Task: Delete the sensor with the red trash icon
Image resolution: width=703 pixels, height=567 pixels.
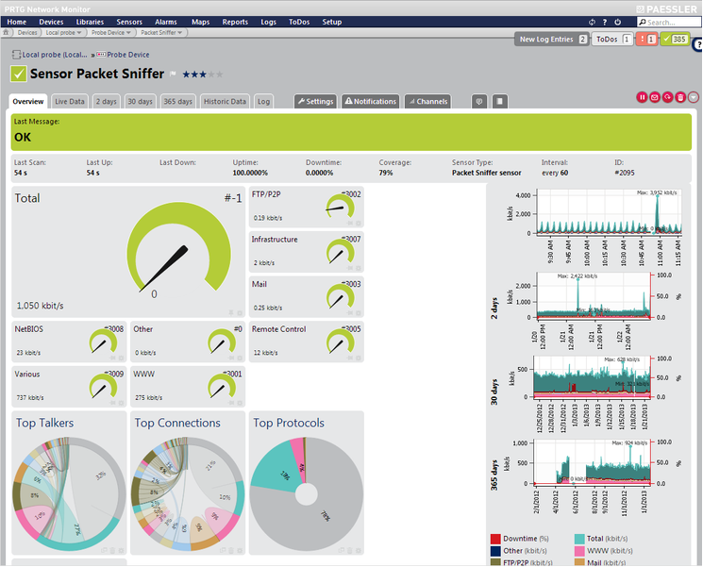Action: [680, 97]
